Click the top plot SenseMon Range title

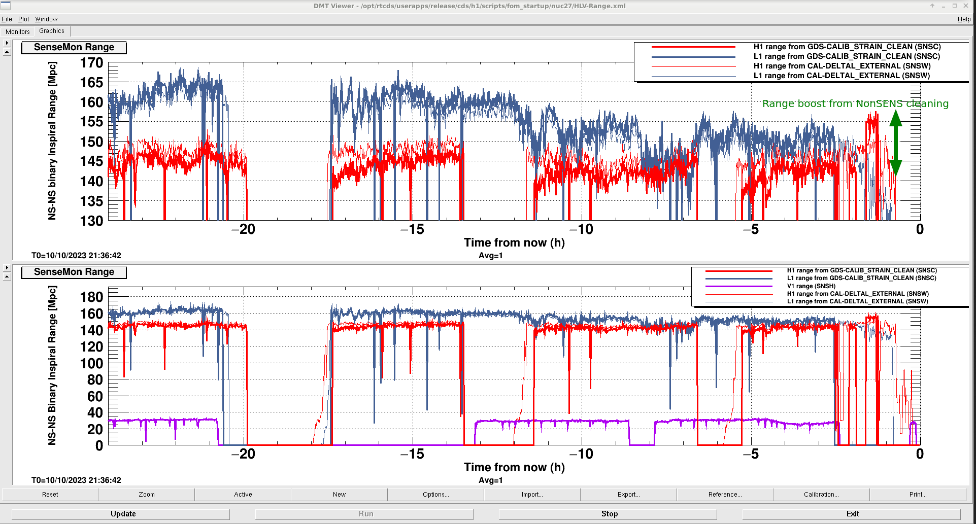(x=74, y=47)
